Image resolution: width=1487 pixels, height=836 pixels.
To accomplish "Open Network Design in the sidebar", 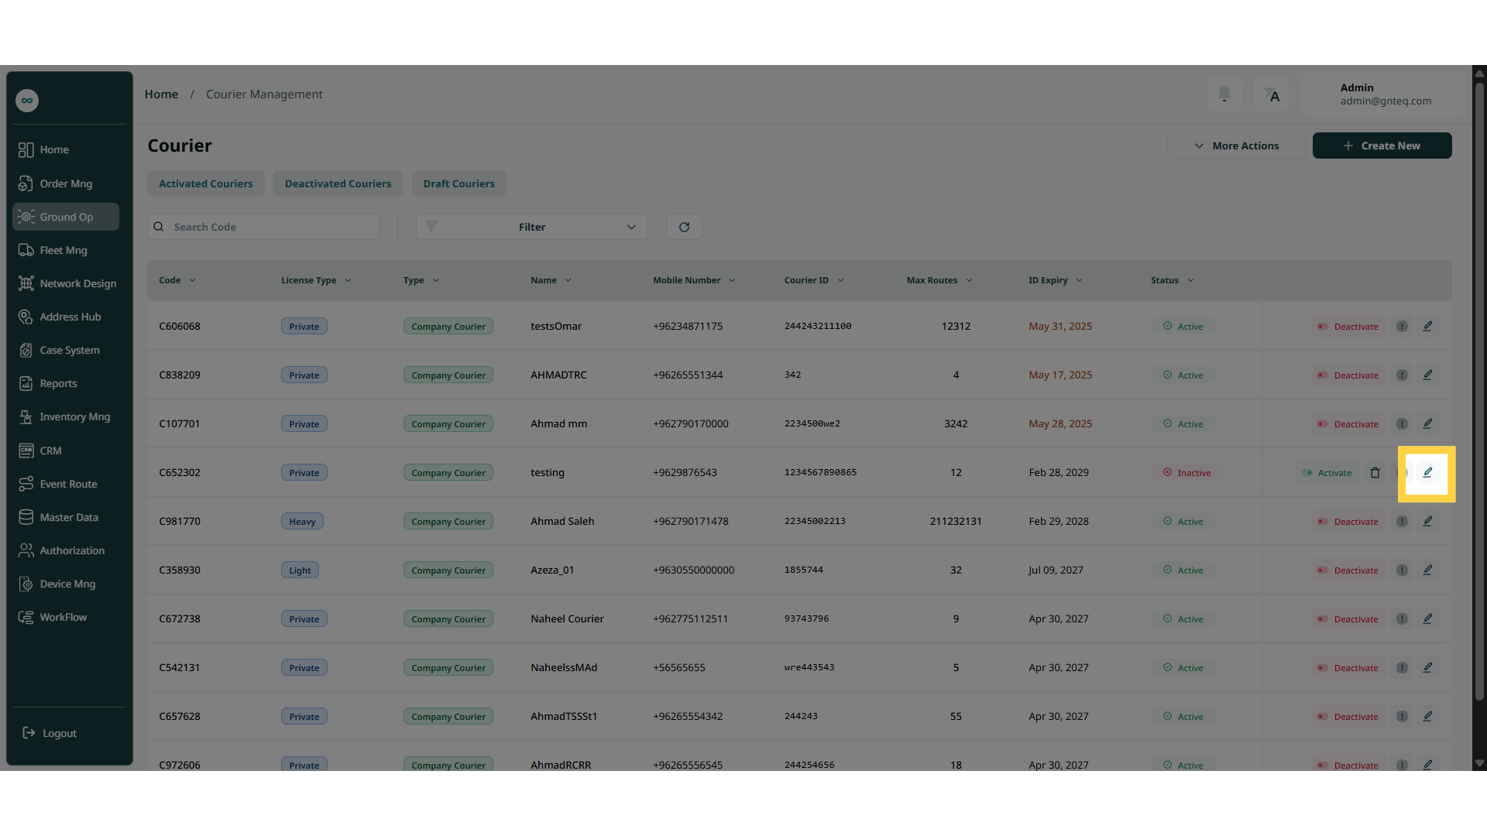I will (x=66, y=283).
